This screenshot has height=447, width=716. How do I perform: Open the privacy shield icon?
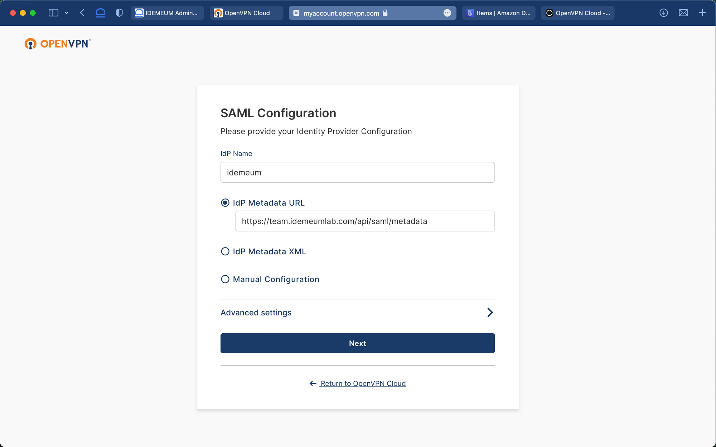(119, 13)
